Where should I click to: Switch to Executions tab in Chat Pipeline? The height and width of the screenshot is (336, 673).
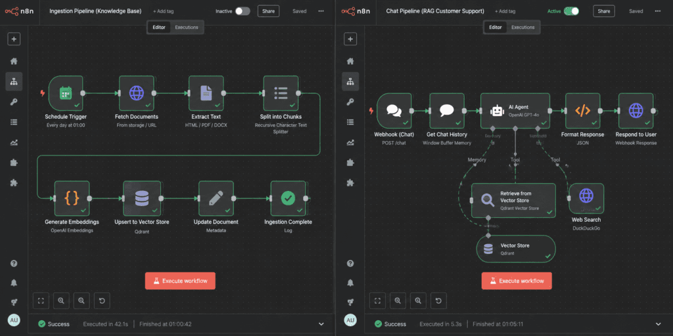tap(522, 28)
